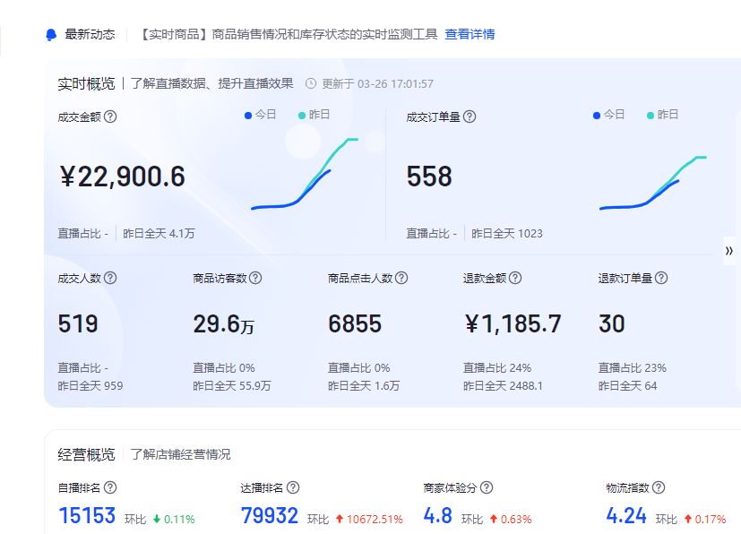741x534 pixels.
Task: Toggle the 今日 legend in the 成交订单量 chart
Action: (x=609, y=116)
